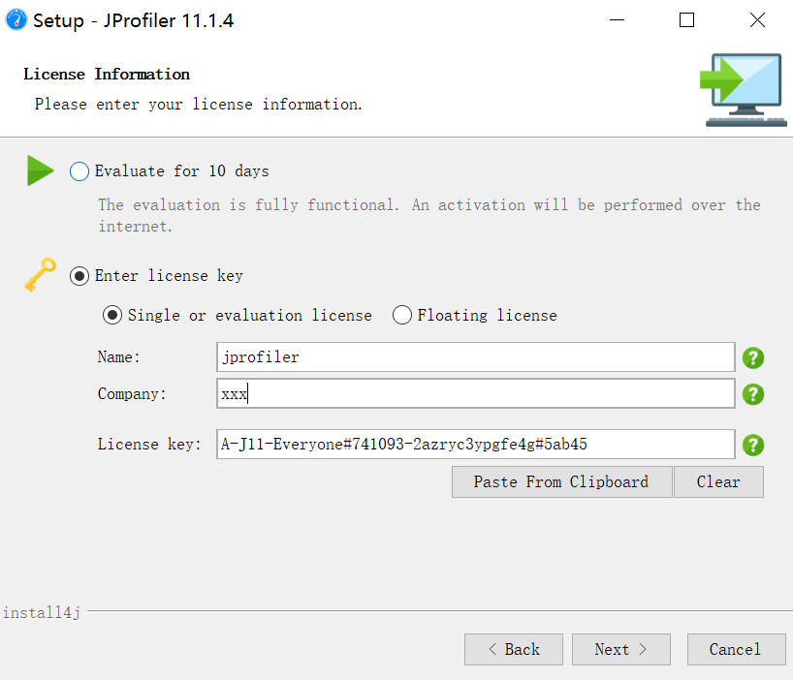The width and height of the screenshot is (793, 680).
Task: Click the JProfiler app icon in title bar
Action: 16,20
